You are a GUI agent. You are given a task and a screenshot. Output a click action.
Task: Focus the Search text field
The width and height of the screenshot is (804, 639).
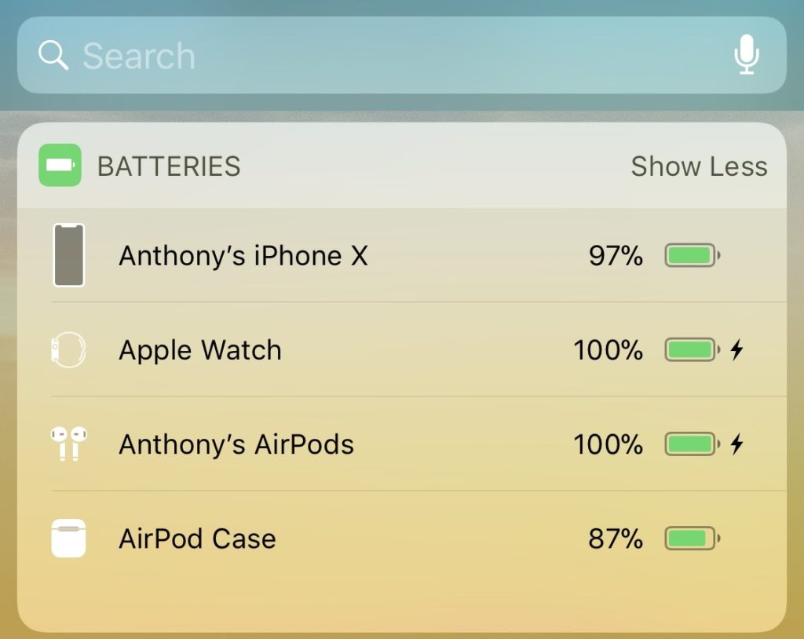(x=393, y=56)
